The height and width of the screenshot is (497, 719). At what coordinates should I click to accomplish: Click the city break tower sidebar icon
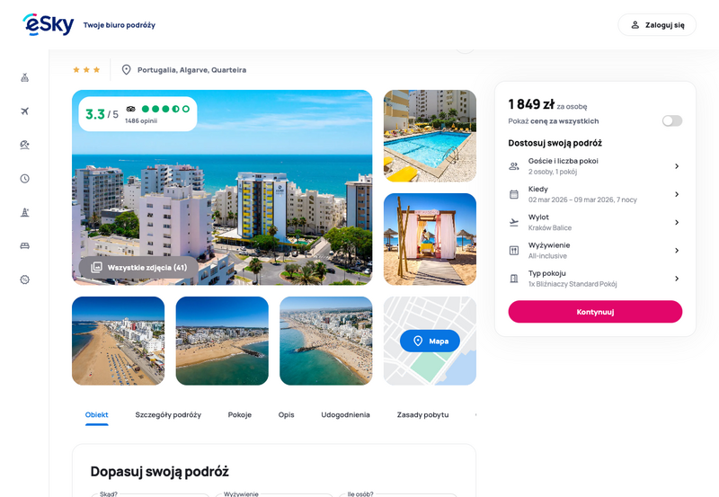click(25, 212)
